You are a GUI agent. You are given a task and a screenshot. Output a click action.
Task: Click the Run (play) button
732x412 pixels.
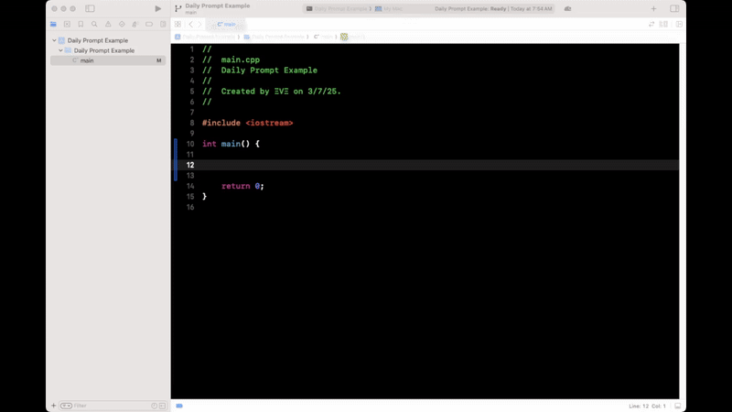point(157,9)
